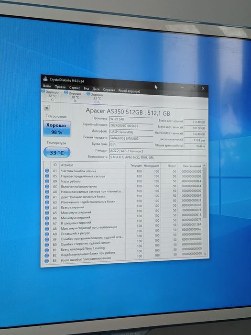
Task: Click the Хорошо 98 % health status button
Action: [x=57, y=129]
